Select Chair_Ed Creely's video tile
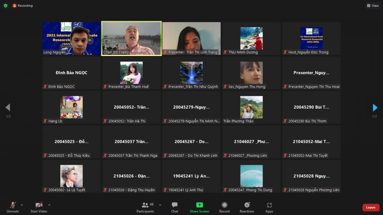 coord(132,38)
